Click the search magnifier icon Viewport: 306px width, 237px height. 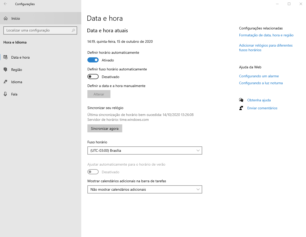tap(73, 30)
